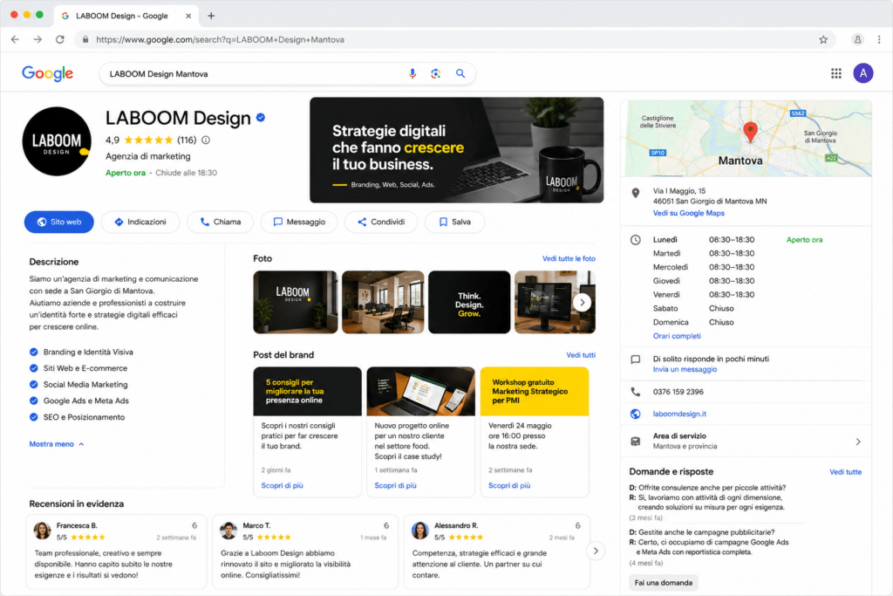Open Francesca B. review card
893x596 pixels.
tap(116, 551)
